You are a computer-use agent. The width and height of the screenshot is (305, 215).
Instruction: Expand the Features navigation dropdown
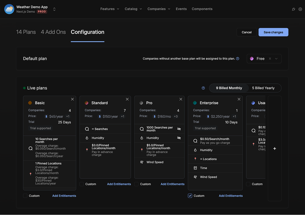(110, 9)
